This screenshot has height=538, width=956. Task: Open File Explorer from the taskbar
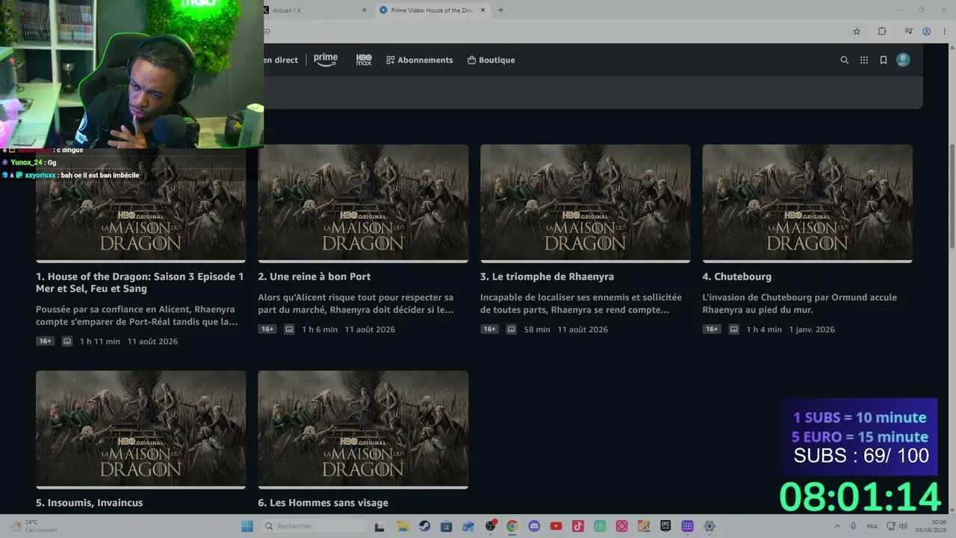pos(403,526)
